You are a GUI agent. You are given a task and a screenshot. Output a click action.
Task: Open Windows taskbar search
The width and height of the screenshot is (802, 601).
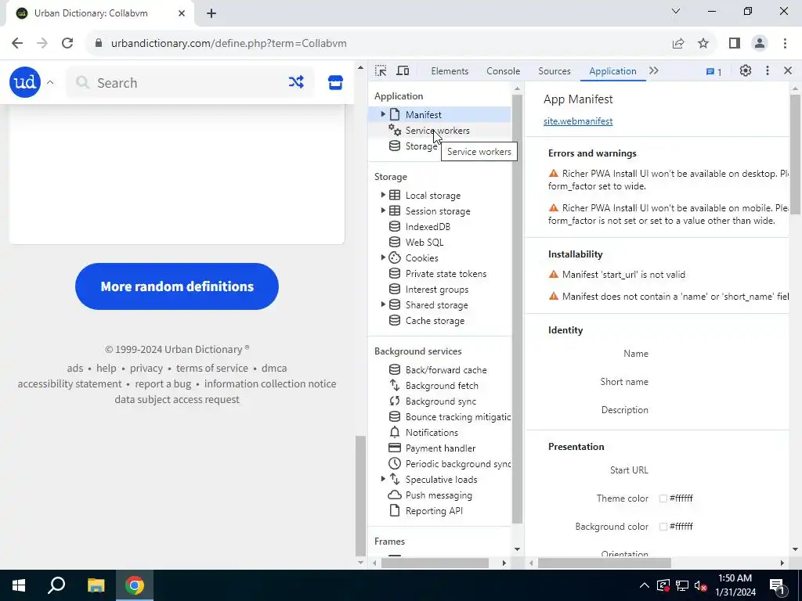(56, 585)
